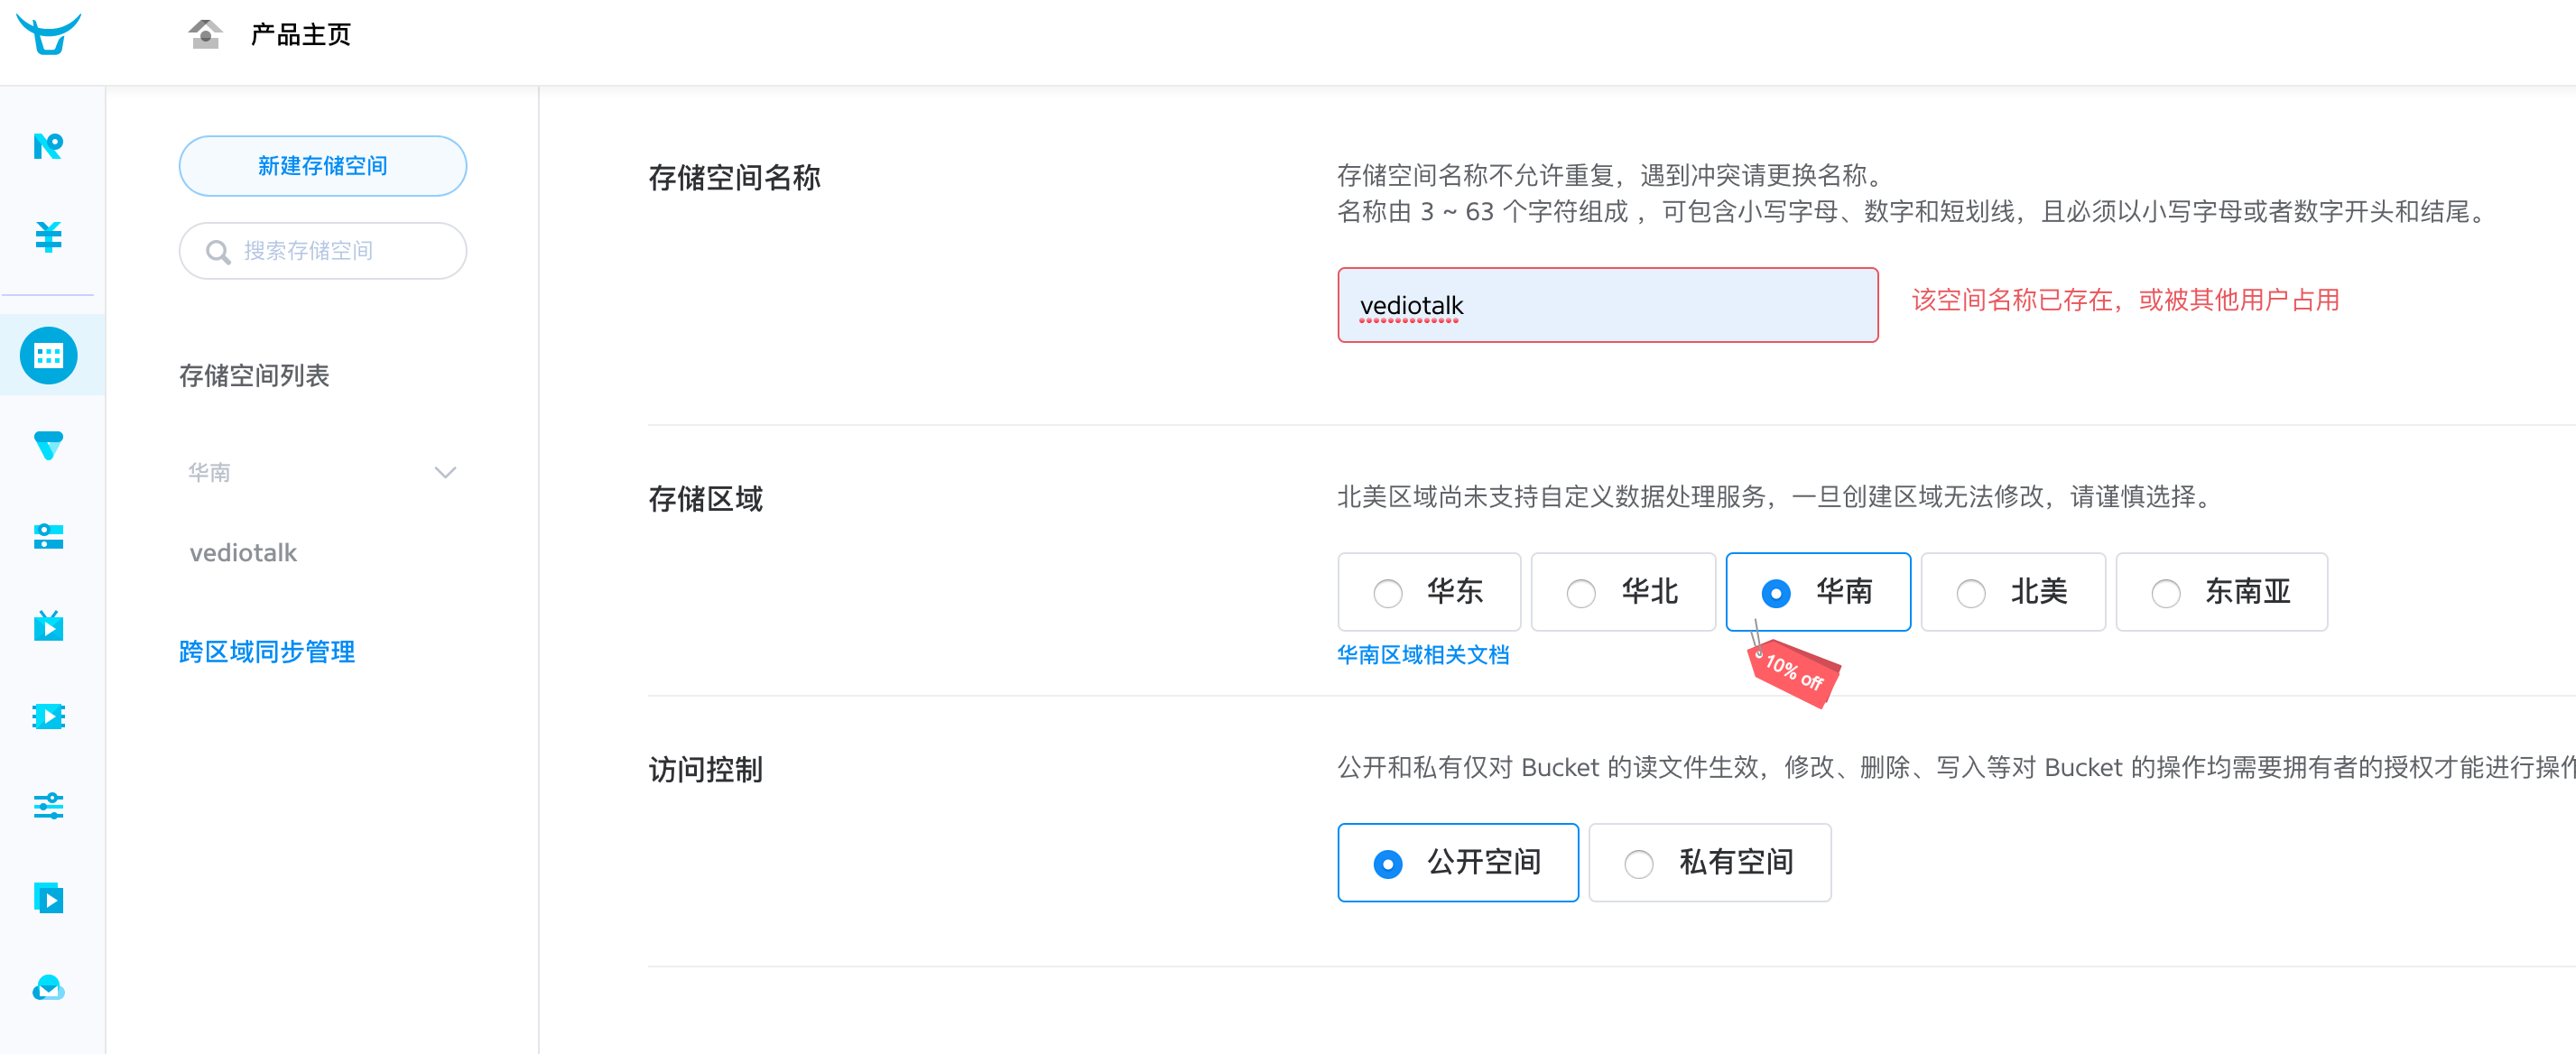Open the product homepage house icon

205,34
